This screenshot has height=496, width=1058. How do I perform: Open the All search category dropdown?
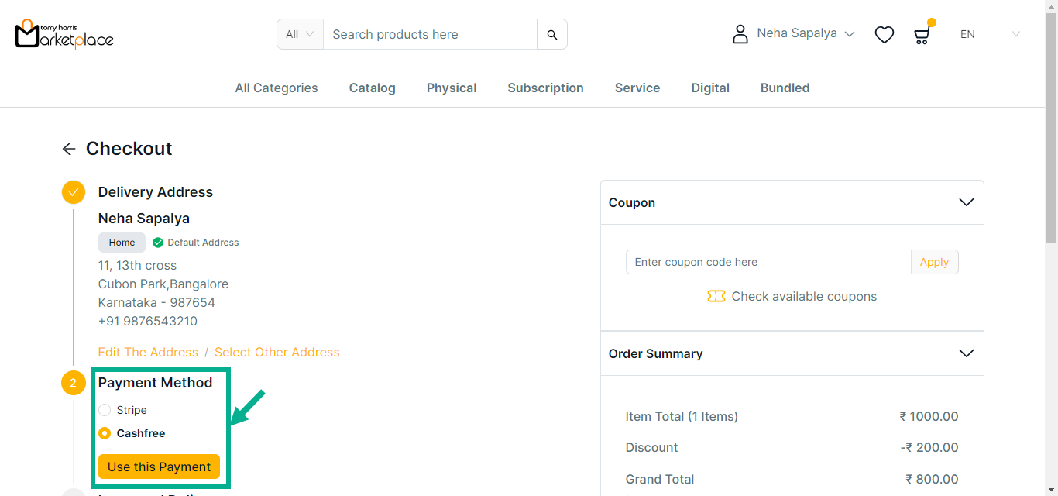pos(300,34)
